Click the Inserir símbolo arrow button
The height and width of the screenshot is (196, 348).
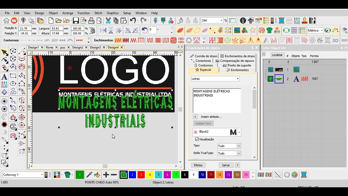tap(195, 117)
